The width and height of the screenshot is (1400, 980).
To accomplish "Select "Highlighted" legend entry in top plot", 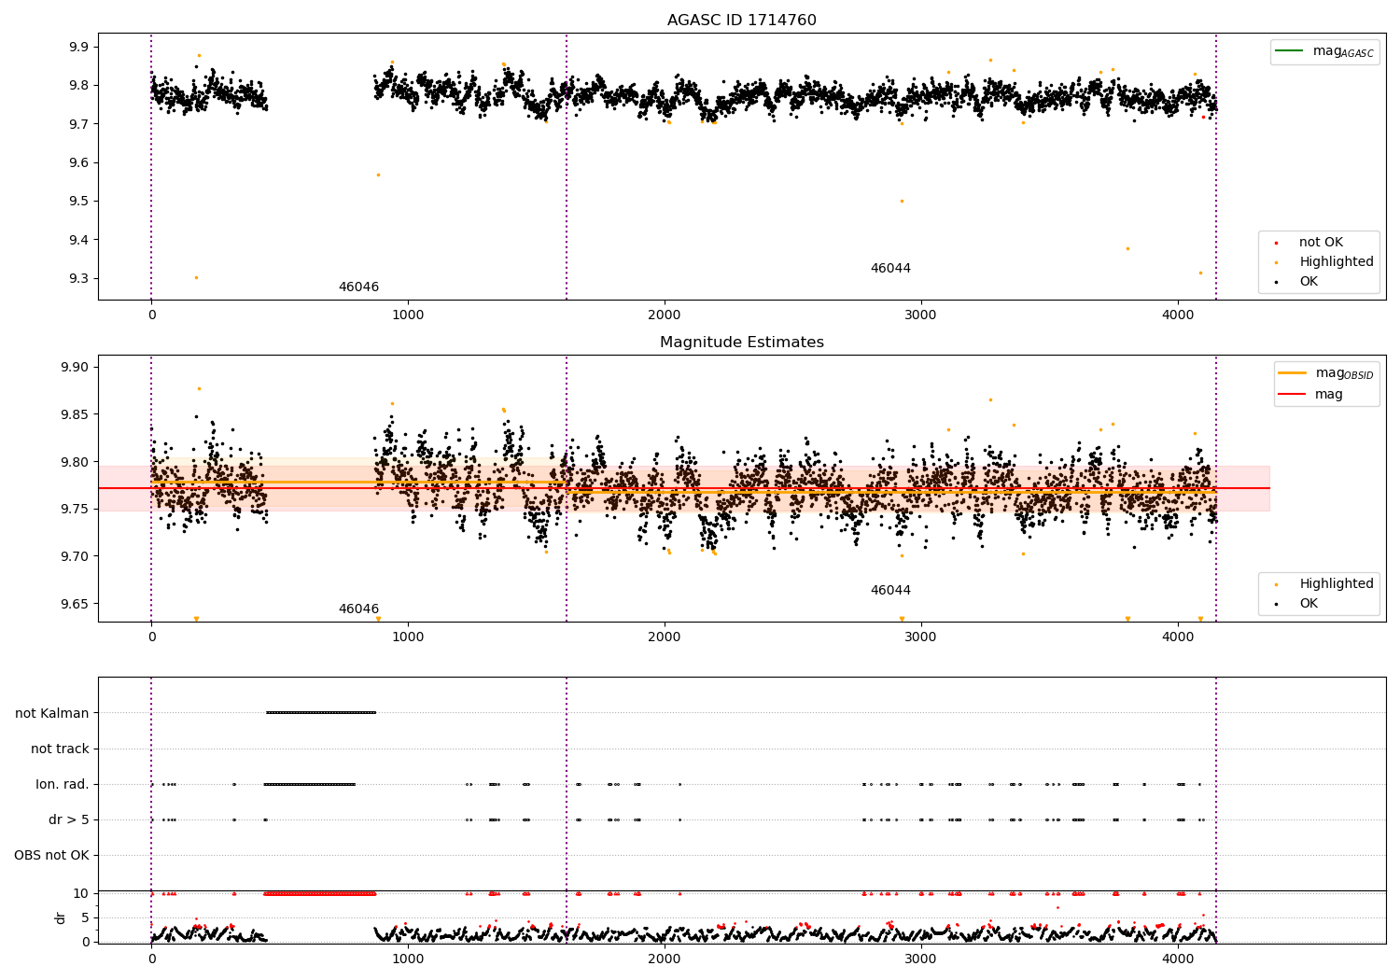I will click(x=1336, y=262).
